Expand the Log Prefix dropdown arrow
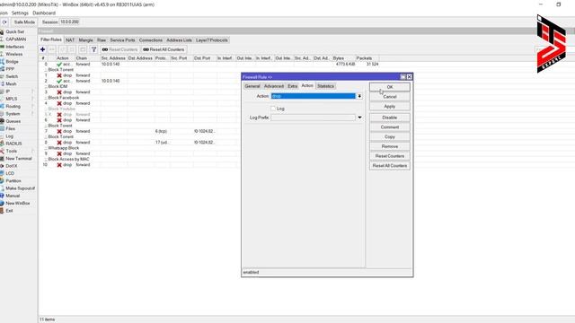 (359, 118)
